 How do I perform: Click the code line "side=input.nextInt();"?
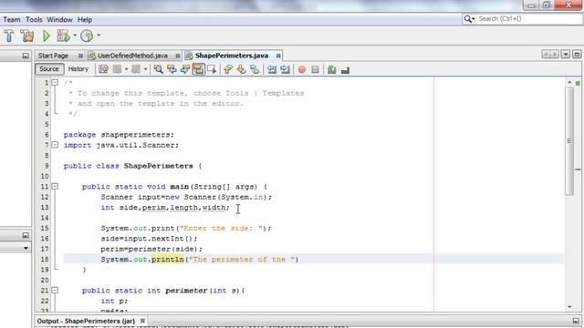[149, 239]
